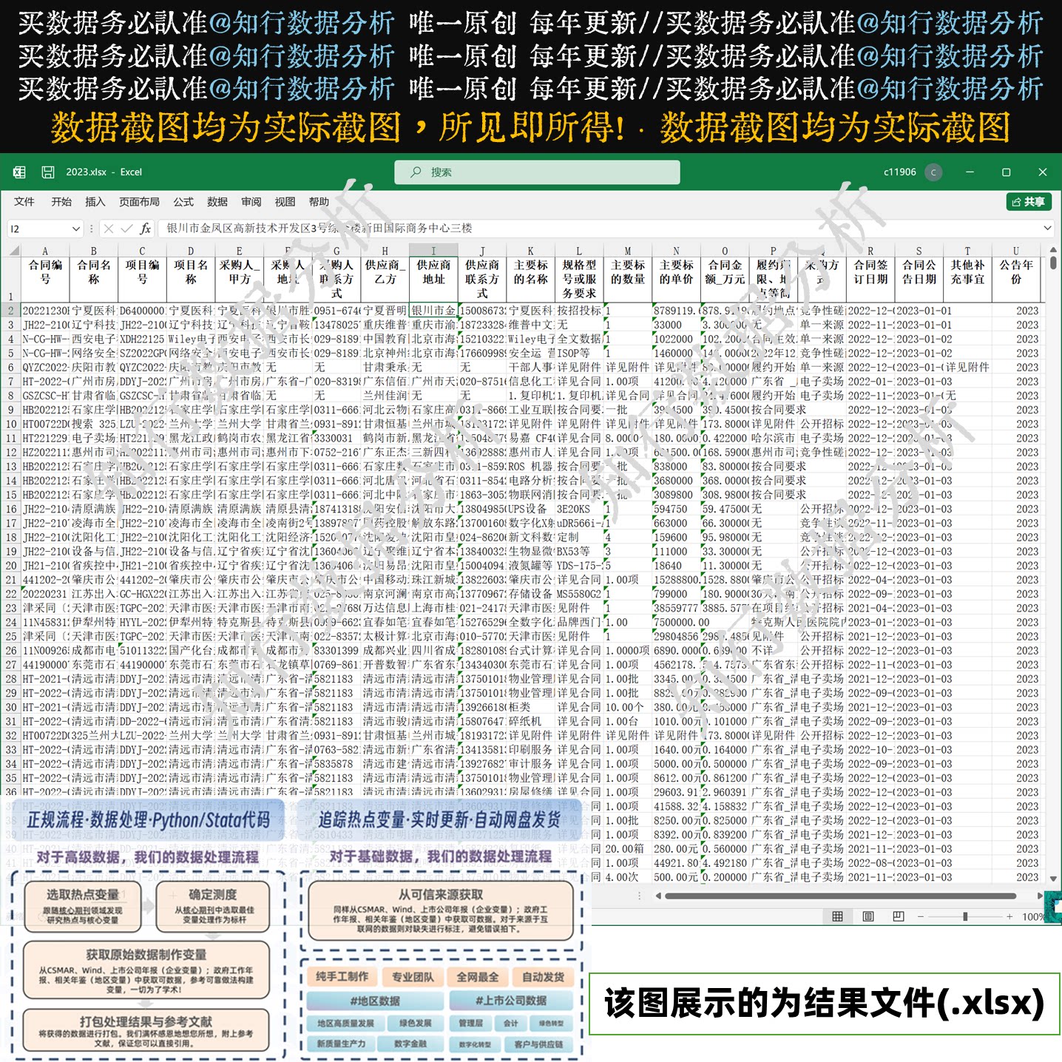Click the 共享 share button
This screenshot has height=1062, width=1062.
[x=1029, y=202]
